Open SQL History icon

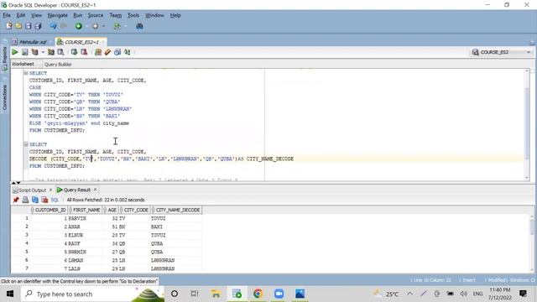(117, 52)
